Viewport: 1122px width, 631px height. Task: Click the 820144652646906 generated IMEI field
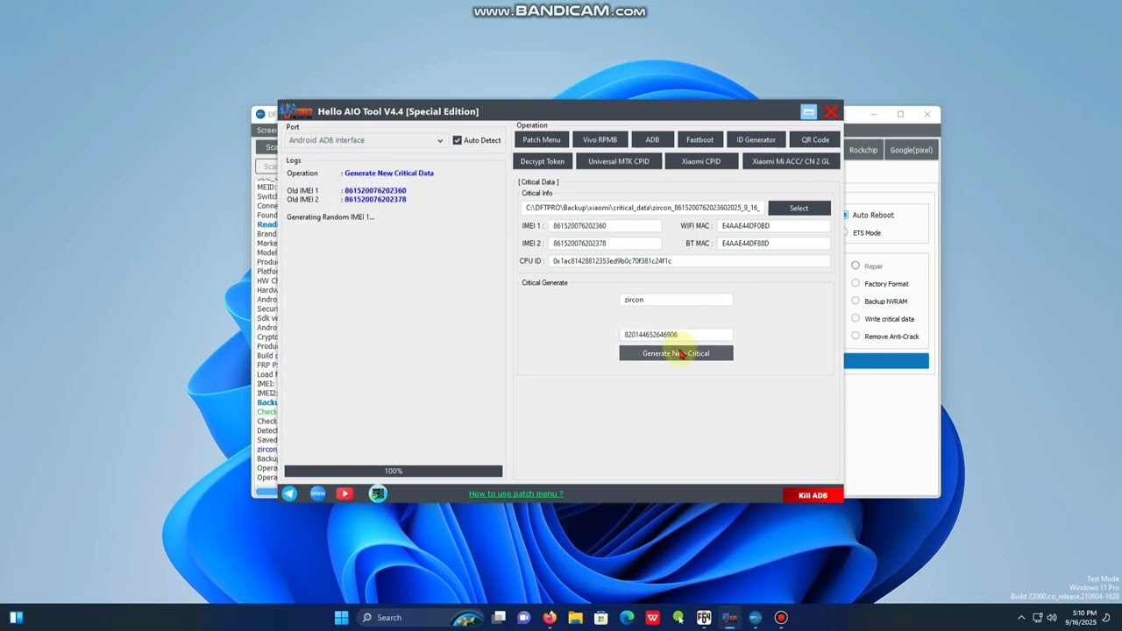(x=676, y=334)
